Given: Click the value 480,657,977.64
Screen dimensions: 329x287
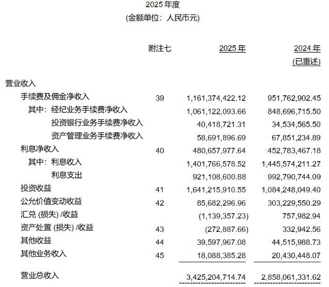Looking at the screenshot, I should [219, 150].
